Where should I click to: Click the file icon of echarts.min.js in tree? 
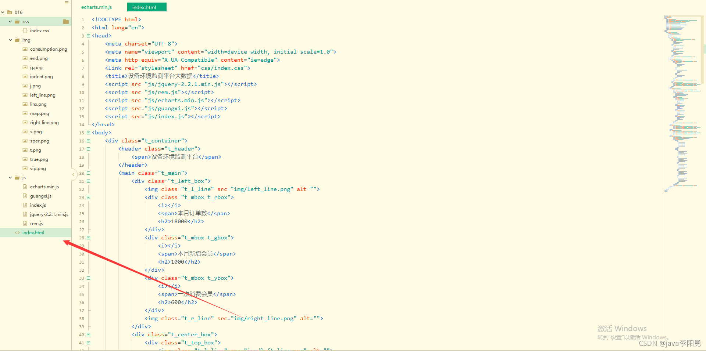coord(25,187)
